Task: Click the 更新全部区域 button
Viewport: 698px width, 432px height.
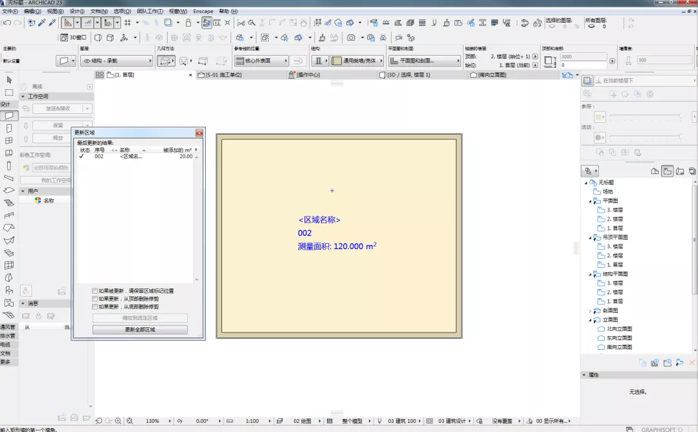Action: 140,330
